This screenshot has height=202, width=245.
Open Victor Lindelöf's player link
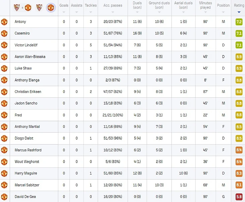26,45
